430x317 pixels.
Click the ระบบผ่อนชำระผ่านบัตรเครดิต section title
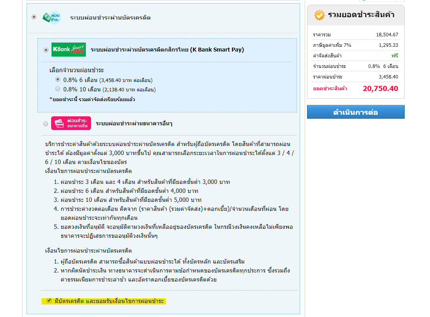pyautogui.click(x=110, y=18)
